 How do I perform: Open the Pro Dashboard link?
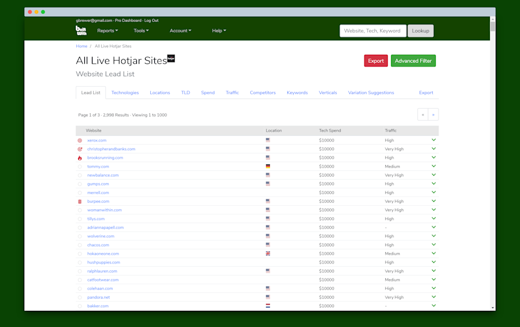(128, 21)
